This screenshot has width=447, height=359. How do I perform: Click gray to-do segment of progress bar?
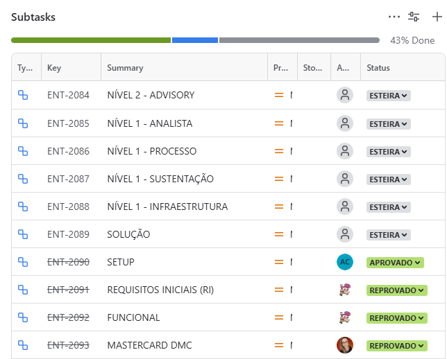(x=299, y=40)
